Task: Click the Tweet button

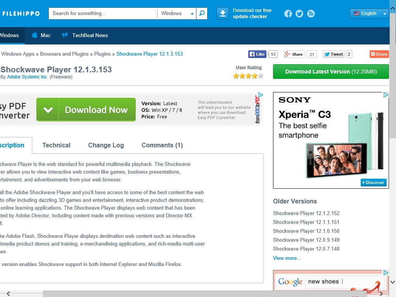Action: (x=334, y=54)
